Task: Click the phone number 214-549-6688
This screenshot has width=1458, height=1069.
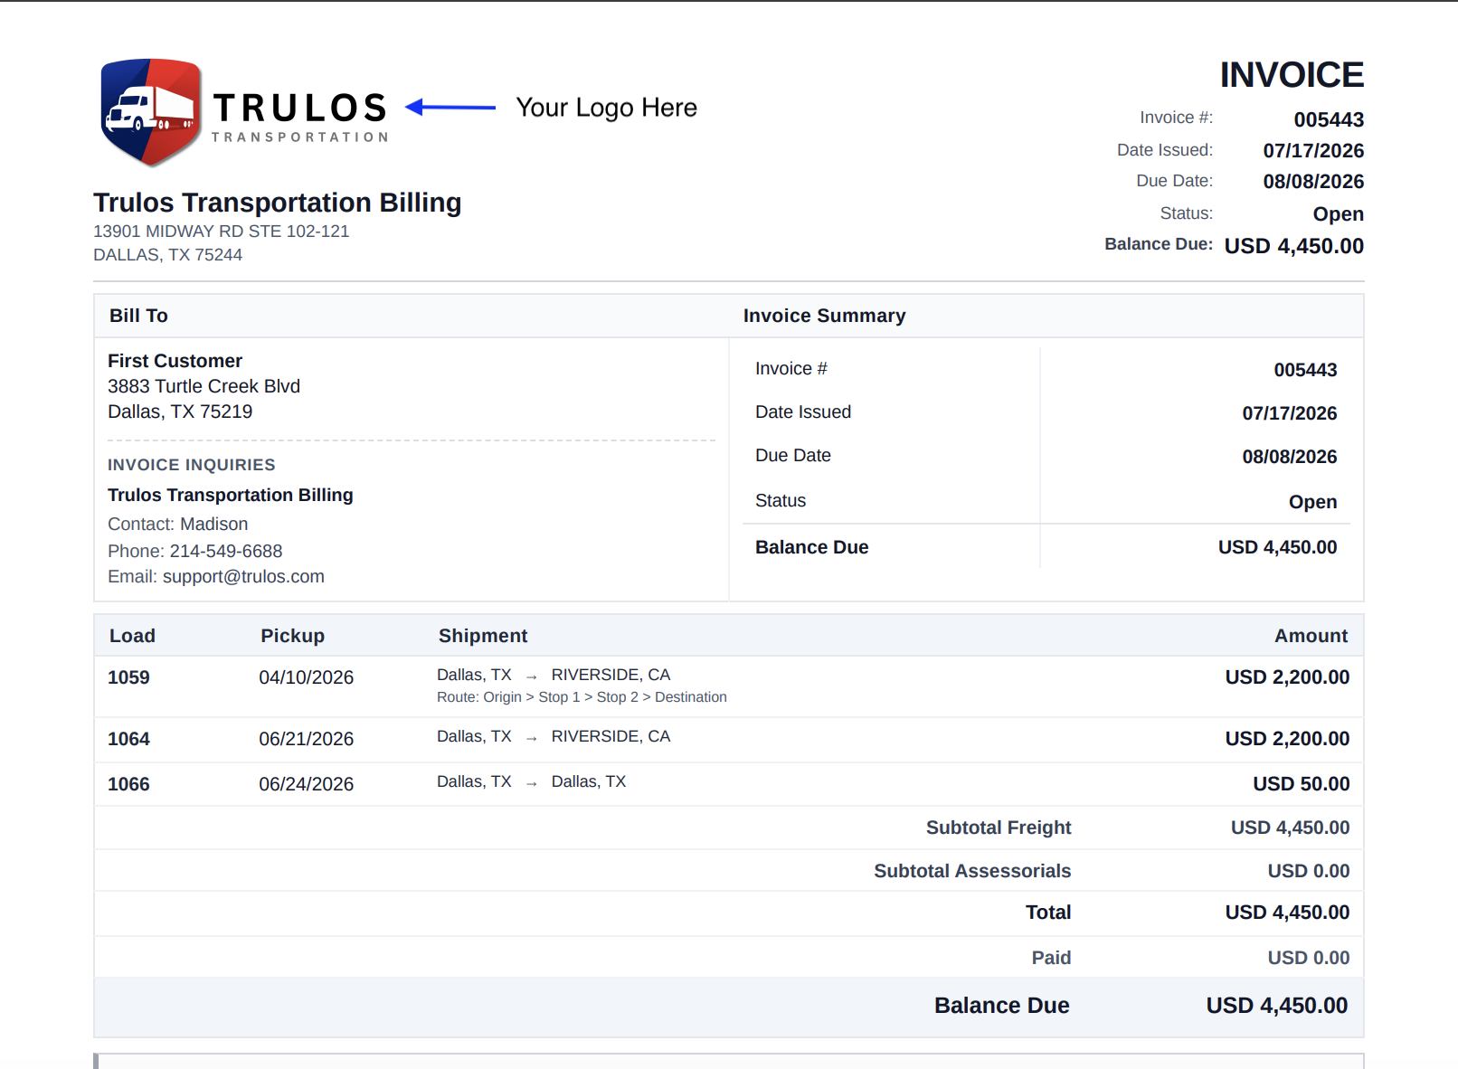Action: click(226, 552)
